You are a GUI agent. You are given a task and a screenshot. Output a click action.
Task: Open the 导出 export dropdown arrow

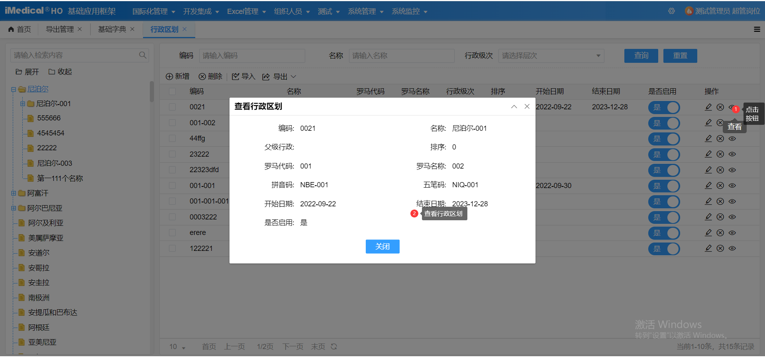[x=294, y=76]
